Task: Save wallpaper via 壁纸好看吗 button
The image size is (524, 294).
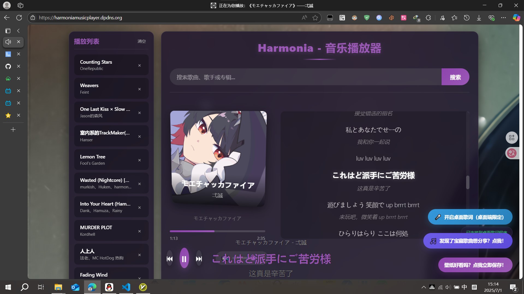Action: tap(475, 265)
